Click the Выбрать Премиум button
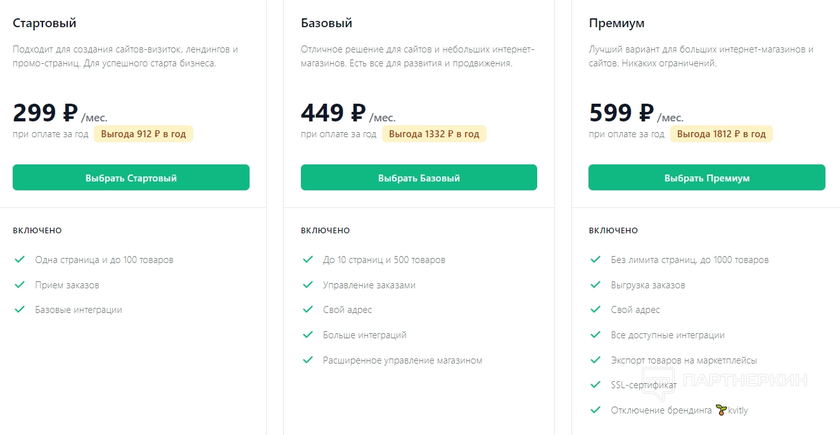Screen dimensions: 840x435 [x=706, y=178]
